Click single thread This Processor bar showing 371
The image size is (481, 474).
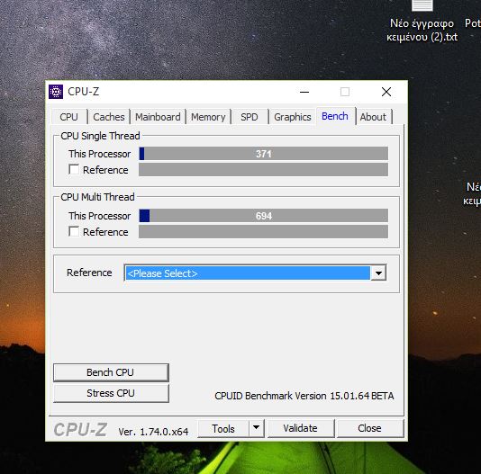(x=264, y=154)
